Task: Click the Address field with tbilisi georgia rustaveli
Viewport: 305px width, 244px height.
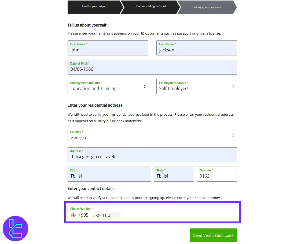Action: 152,155
